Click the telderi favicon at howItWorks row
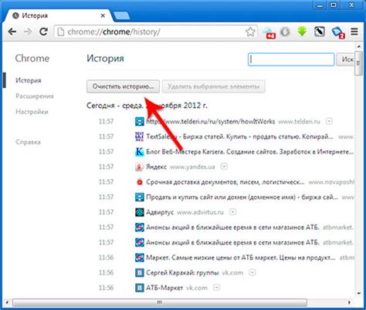Image resolution: width=366 pixels, height=310 pixels. tap(140, 121)
